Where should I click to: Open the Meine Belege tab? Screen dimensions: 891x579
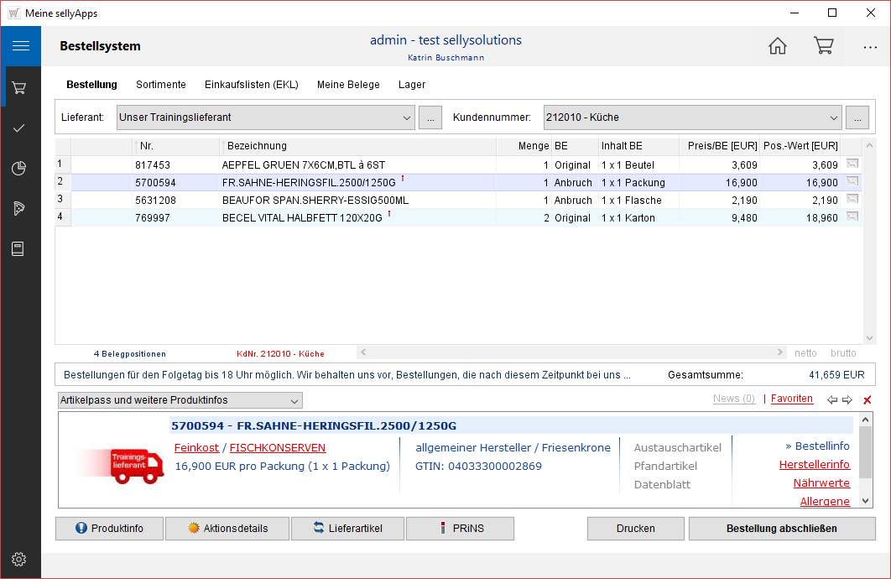(x=348, y=85)
